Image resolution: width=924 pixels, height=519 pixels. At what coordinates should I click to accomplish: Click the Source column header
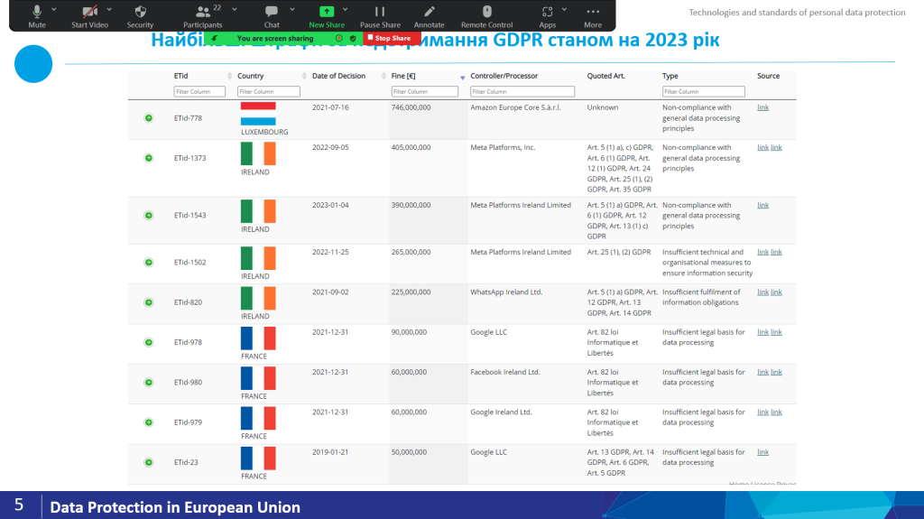[x=768, y=76]
